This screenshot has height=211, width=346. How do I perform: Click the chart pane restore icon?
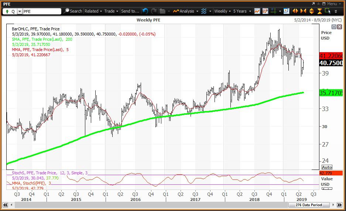pos(334,27)
